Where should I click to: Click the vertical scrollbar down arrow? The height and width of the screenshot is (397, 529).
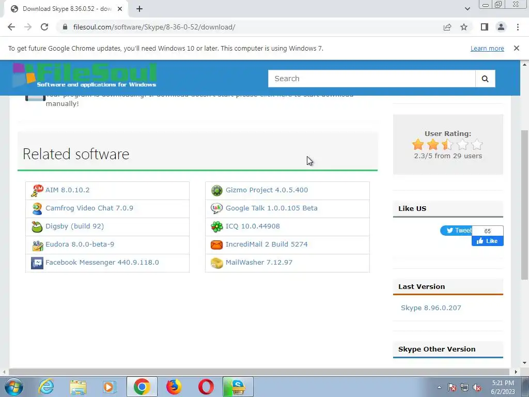[x=524, y=363]
